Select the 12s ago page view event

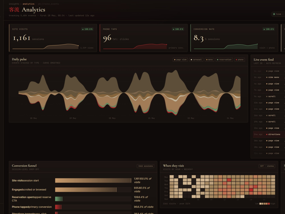(x=269, y=103)
